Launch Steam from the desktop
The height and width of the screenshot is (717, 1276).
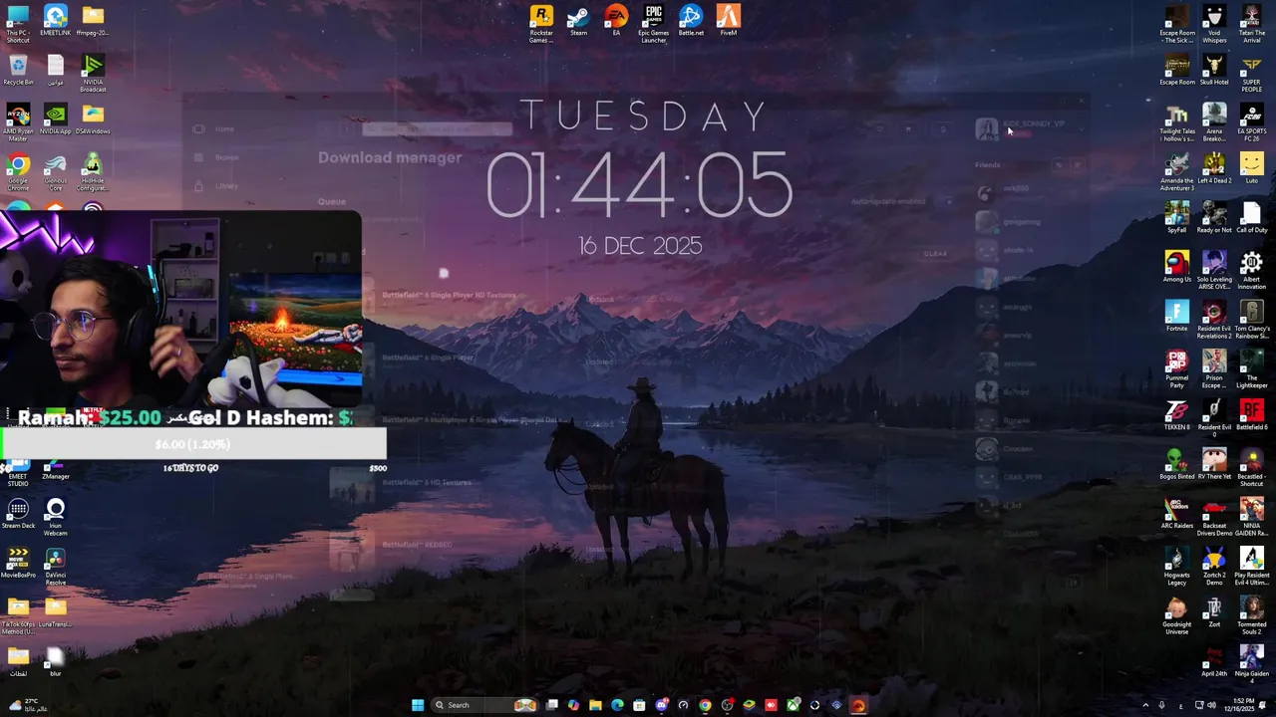[x=578, y=22]
